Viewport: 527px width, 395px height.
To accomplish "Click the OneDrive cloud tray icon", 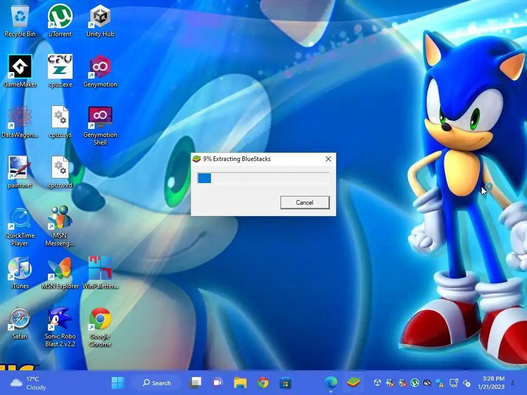I will [427, 383].
